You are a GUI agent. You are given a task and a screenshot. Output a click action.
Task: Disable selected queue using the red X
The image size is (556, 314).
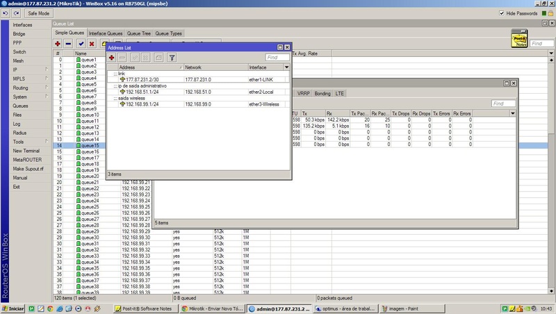point(92,43)
